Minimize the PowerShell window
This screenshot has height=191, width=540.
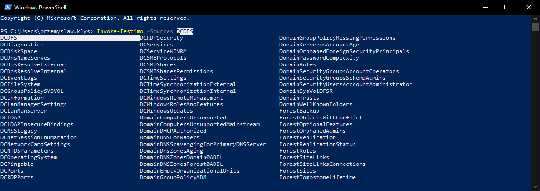[x=484, y=7]
